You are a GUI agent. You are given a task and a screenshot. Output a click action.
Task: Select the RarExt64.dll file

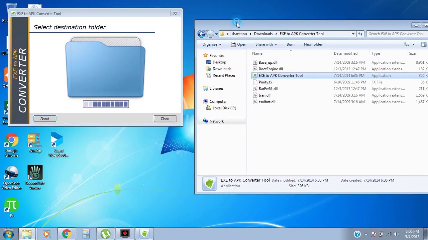268,89
